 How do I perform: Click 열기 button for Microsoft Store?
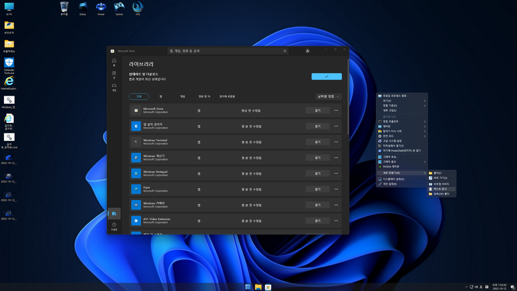coord(318,110)
